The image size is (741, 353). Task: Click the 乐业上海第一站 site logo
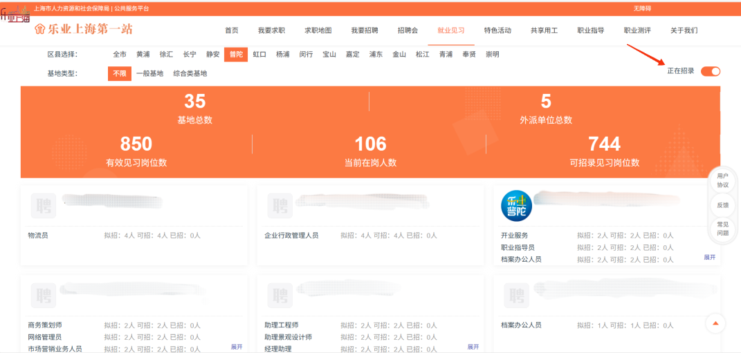point(83,30)
